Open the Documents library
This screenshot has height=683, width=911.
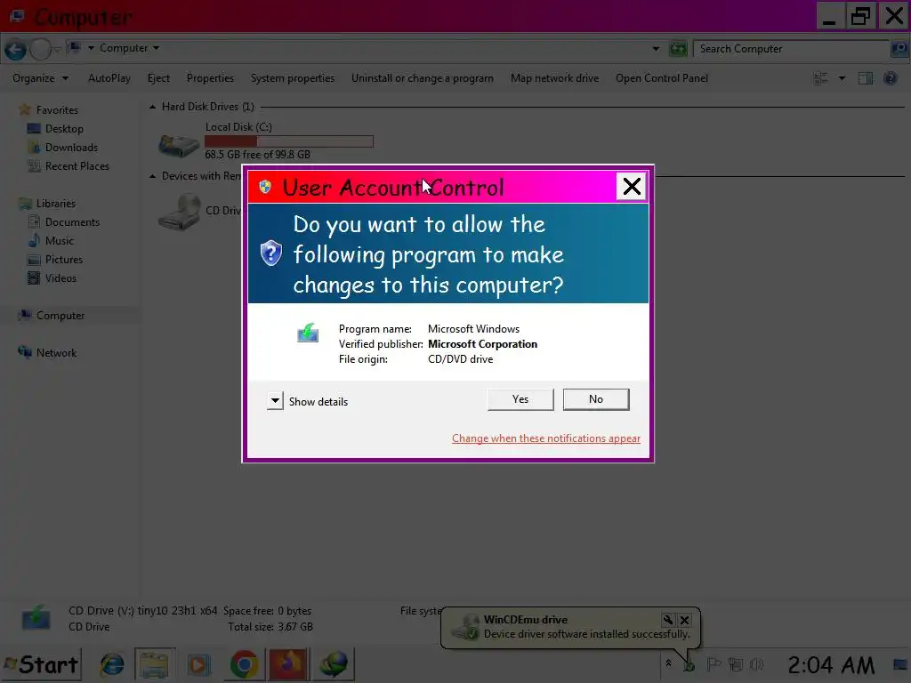click(x=72, y=221)
